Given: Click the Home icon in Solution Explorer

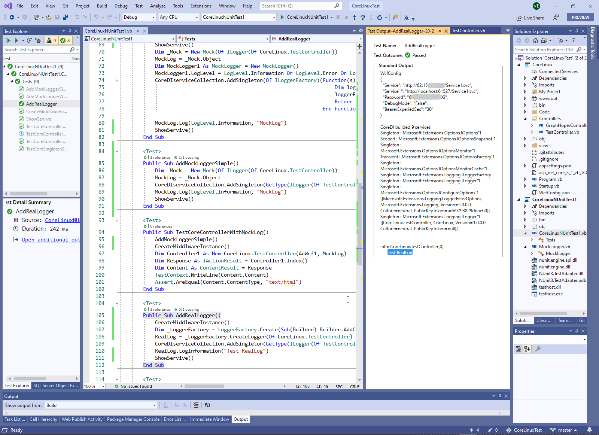Looking at the screenshot, I should 535,40.
